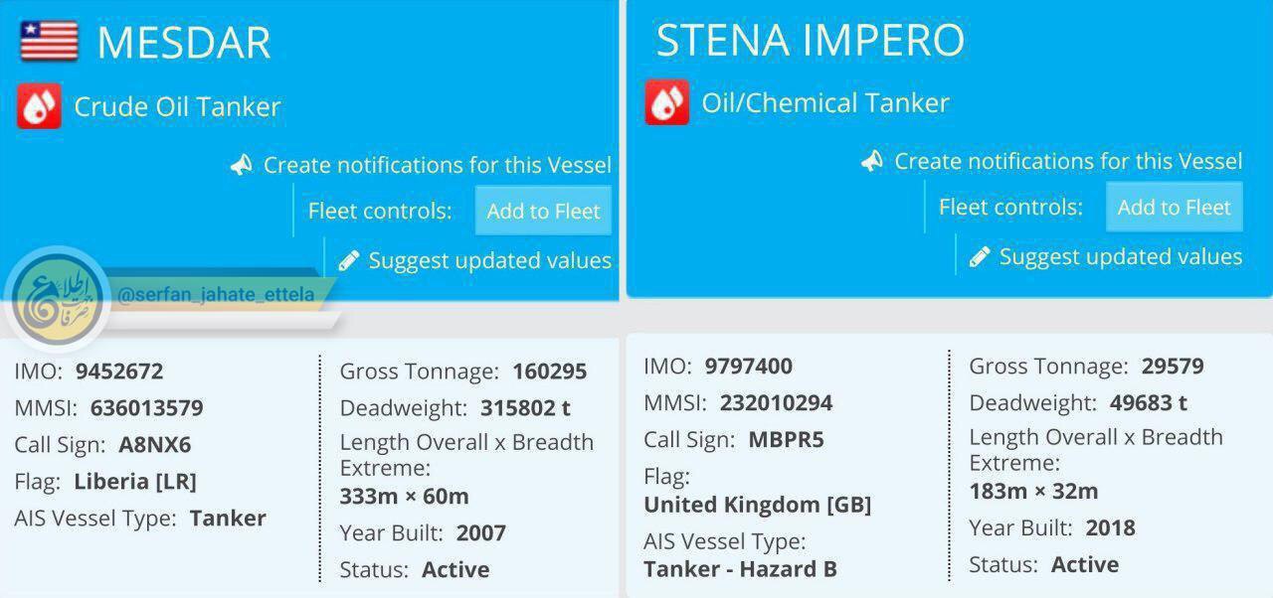This screenshot has width=1273, height=598.
Task: Add STENA IMPERO to Fleet
Action: [1174, 207]
